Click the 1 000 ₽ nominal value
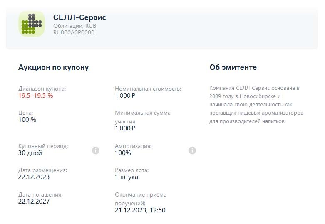Image resolution: width=325 pixels, height=224 pixels. click(x=125, y=96)
